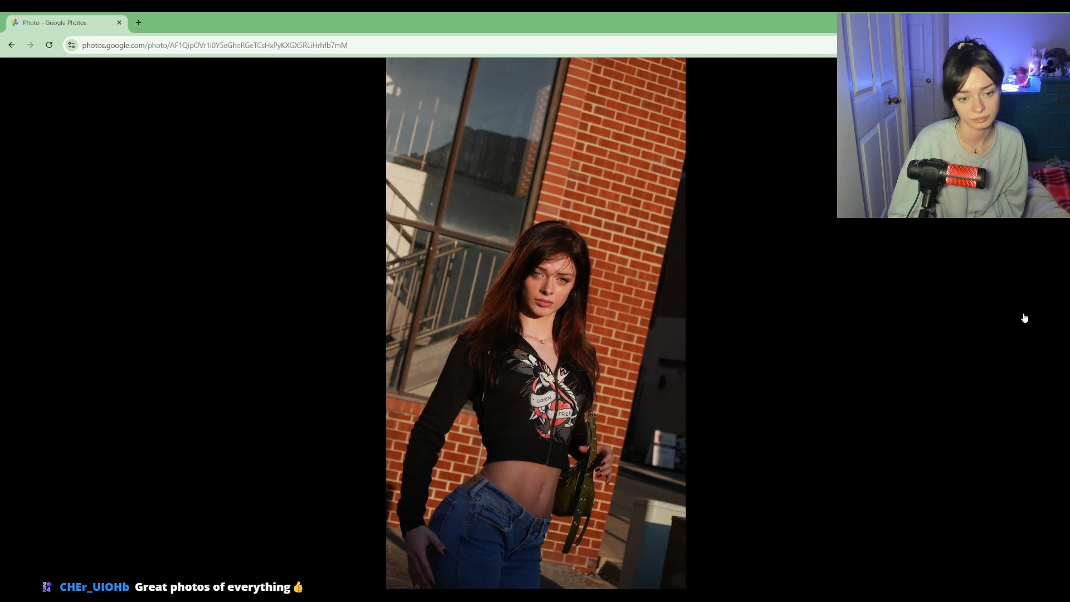The height and width of the screenshot is (602, 1070).
Task: Open a new tab with plus button
Action: (x=138, y=23)
